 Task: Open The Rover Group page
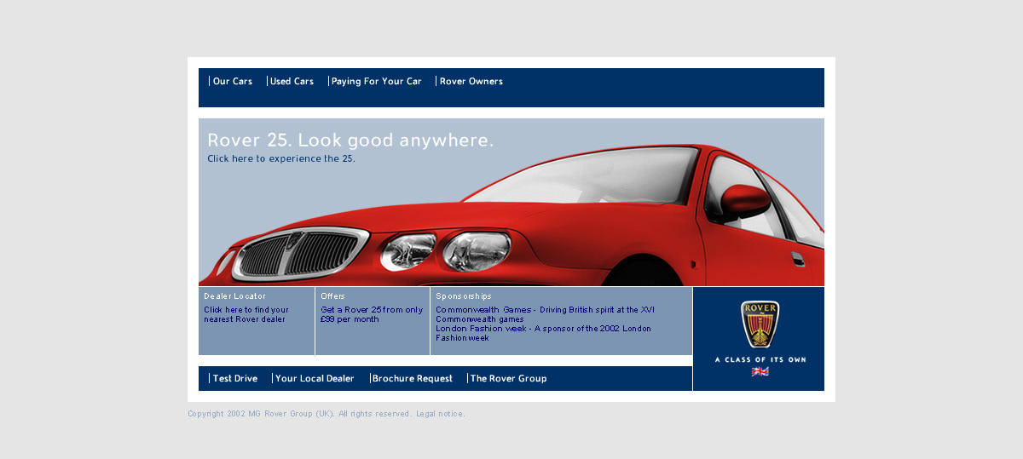(508, 379)
